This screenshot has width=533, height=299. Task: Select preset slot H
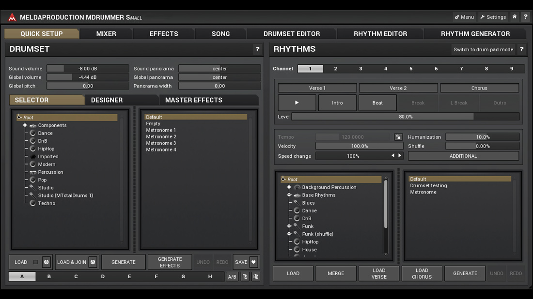pos(210,277)
